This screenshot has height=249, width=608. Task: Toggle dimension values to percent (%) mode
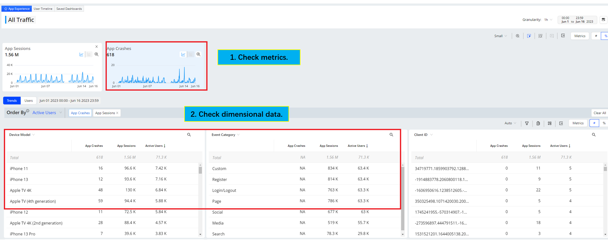[x=604, y=123]
